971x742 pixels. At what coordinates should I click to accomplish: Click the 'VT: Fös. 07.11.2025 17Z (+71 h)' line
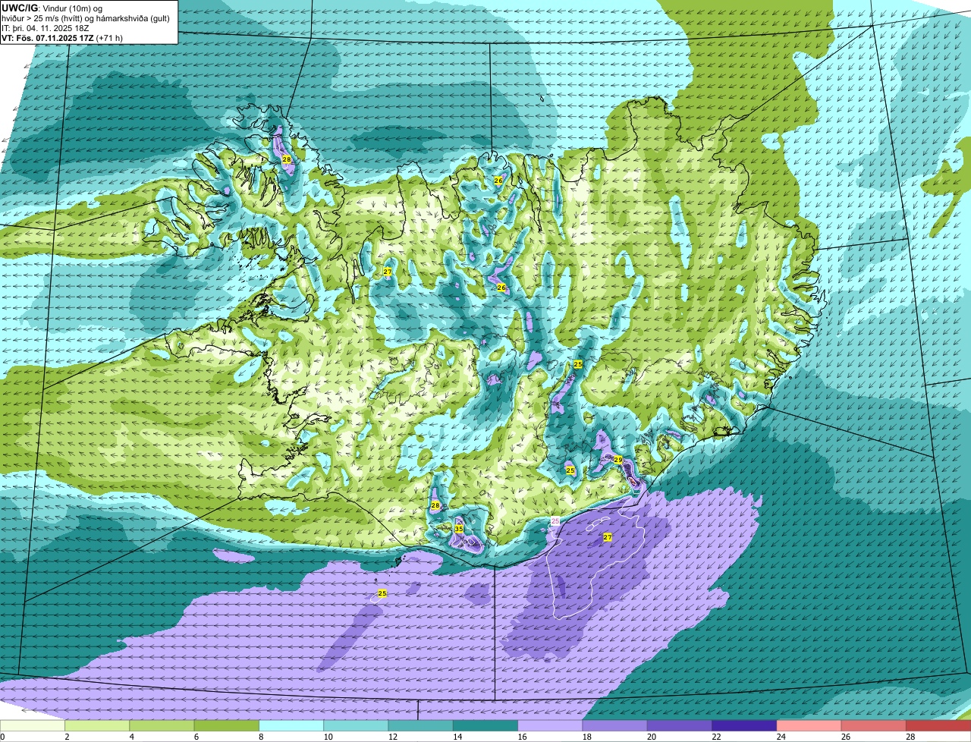(x=62, y=37)
